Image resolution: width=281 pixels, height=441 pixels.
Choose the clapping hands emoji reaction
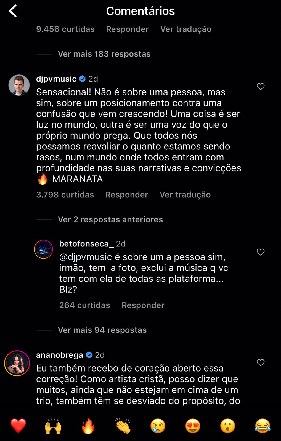tap(123, 426)
